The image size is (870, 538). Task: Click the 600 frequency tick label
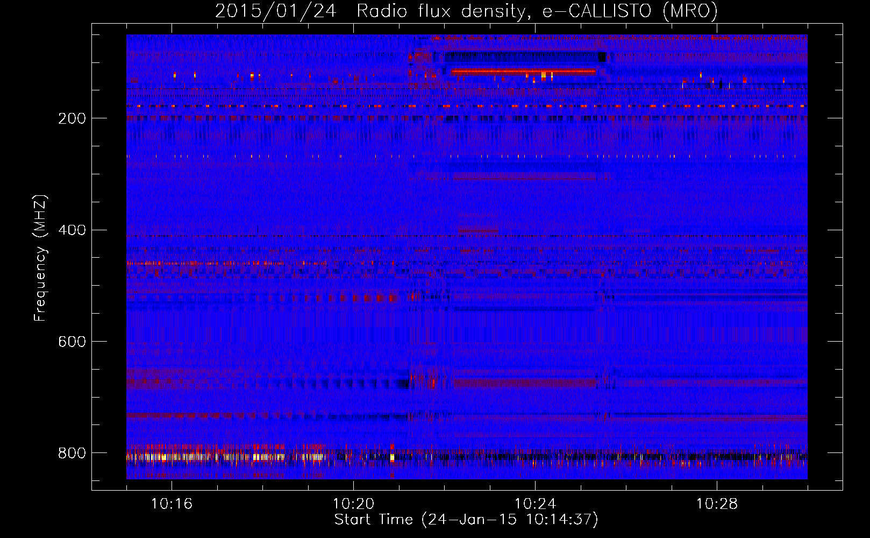[72, 342]
